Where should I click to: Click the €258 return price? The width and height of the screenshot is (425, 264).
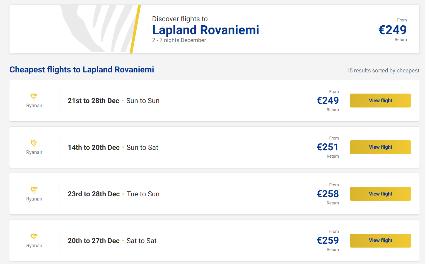point(328,194)
